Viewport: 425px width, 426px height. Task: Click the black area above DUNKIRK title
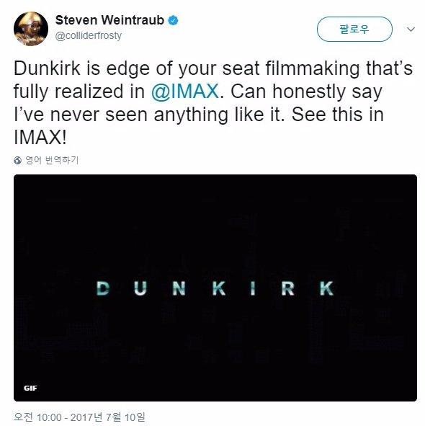pyautogui.click(x=215, y=226)
